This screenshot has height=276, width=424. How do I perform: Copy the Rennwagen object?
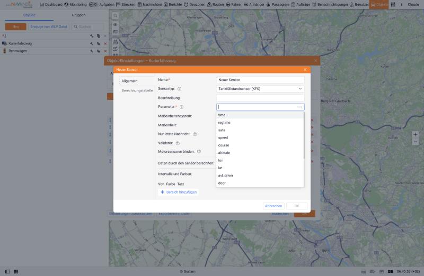click(x=99, y=51)
